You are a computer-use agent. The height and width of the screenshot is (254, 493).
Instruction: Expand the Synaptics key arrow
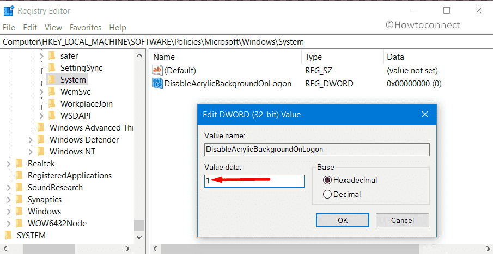9,199
